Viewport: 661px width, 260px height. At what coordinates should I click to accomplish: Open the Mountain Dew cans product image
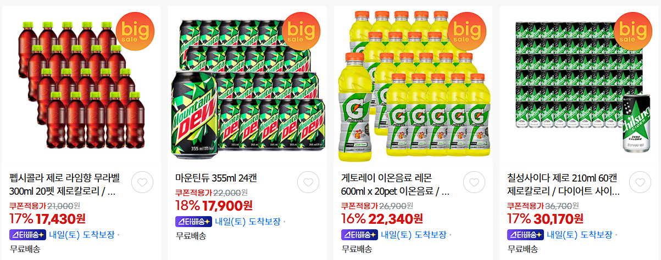(x=247, y=85)
